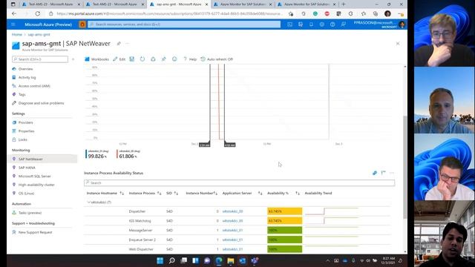
Task: Open the Activity log
Action: (x=27, y=77)
